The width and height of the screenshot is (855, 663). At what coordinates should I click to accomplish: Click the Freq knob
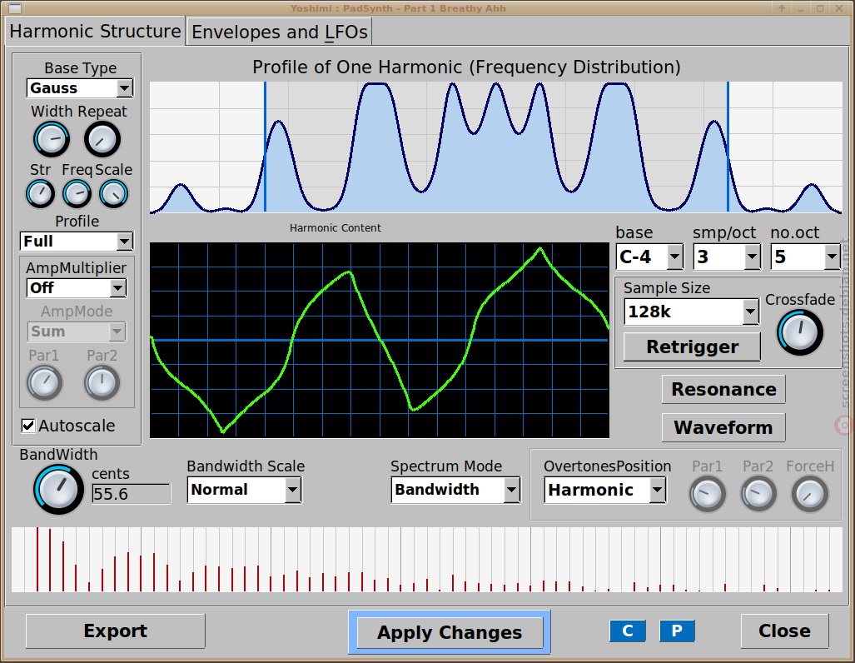77,194
